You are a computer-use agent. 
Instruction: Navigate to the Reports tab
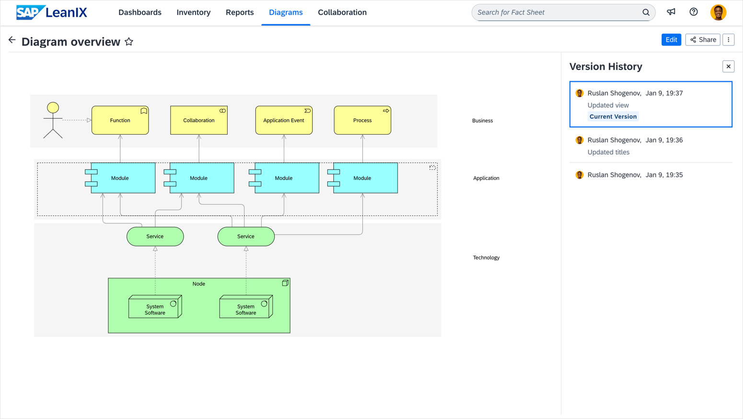pos(240,12)
